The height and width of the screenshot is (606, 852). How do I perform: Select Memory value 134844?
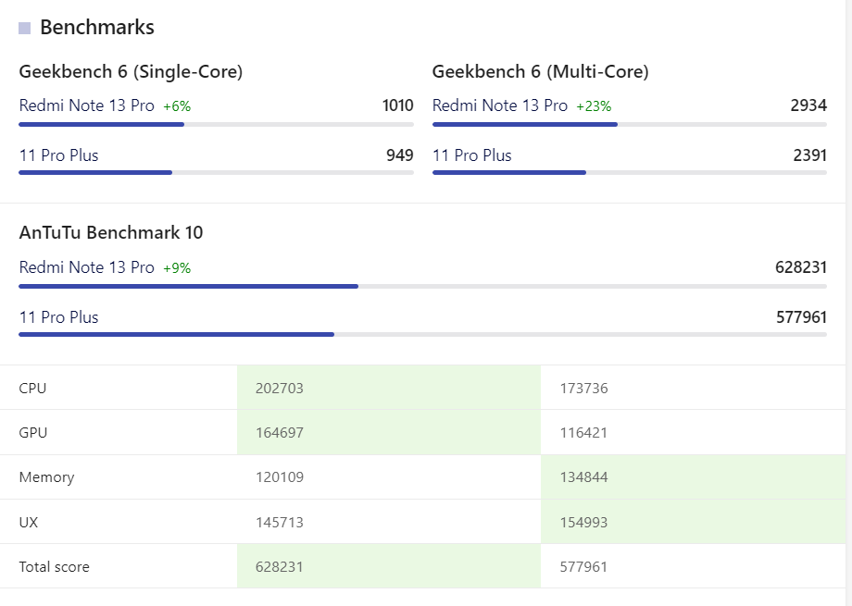[584, 477]
